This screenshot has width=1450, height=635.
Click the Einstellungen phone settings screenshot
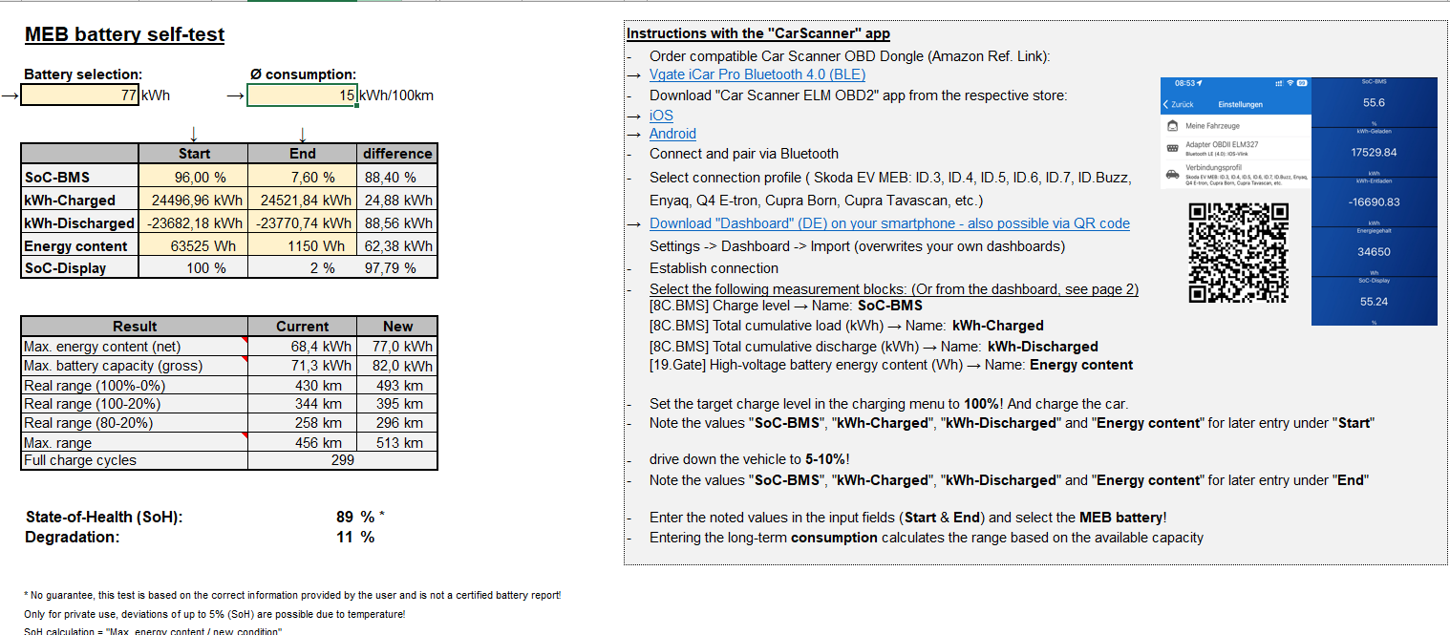tap(1235, 134)
